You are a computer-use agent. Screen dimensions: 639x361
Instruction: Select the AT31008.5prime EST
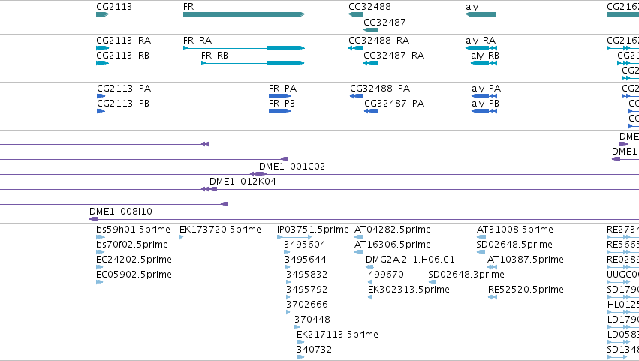(x=481, y=237)
